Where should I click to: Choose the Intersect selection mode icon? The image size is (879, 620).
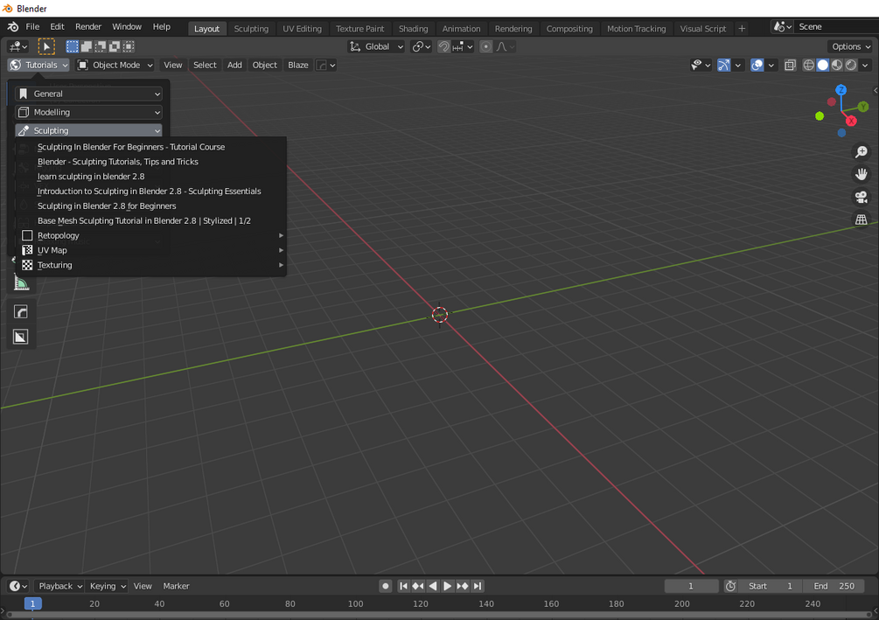[x=129, y=46]
